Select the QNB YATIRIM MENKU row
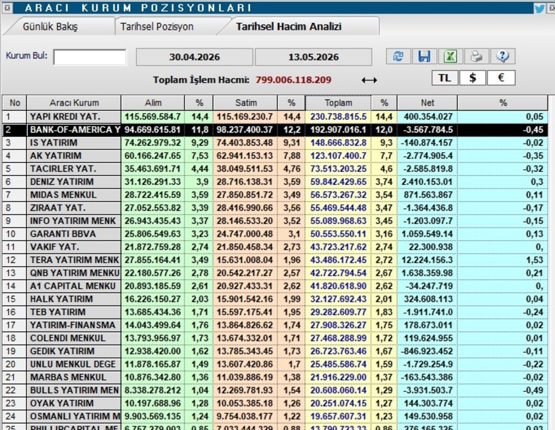 275,273
